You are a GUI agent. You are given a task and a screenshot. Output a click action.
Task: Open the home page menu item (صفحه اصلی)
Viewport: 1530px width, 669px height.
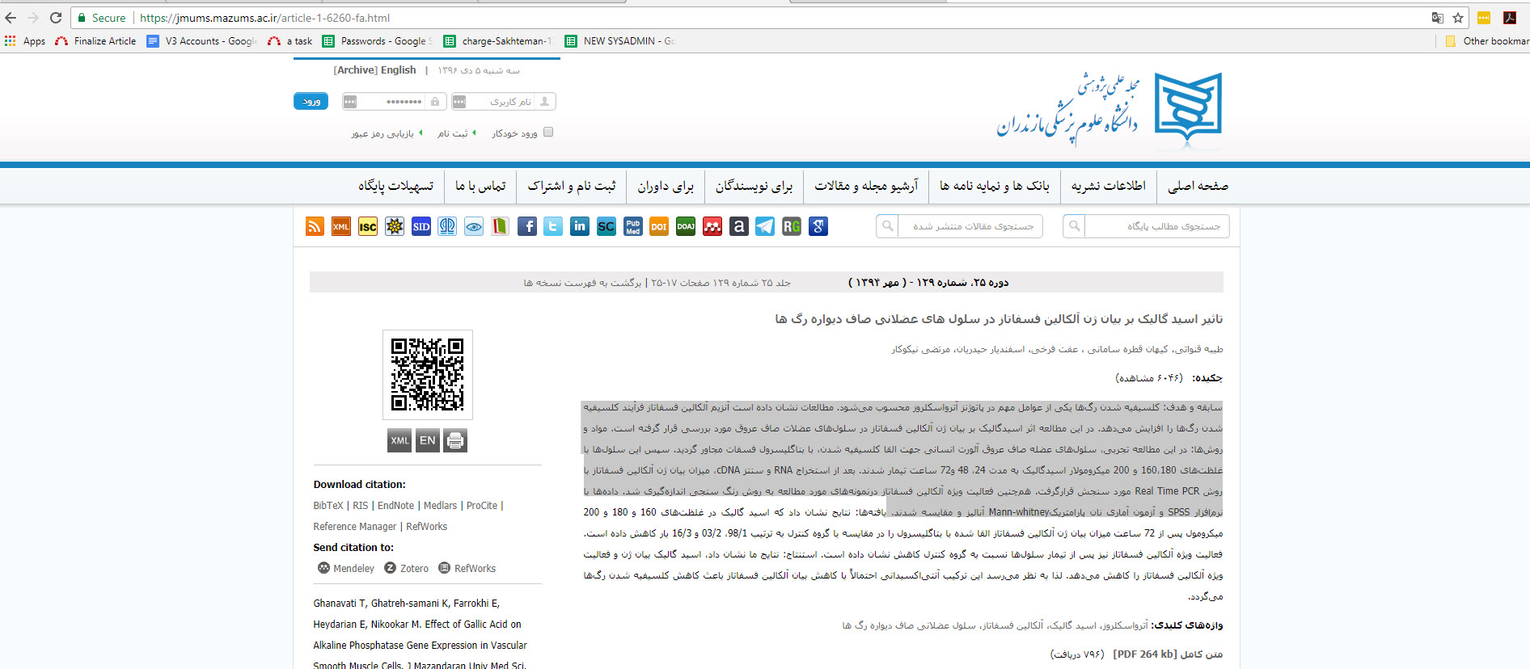[x=1198, y=186]
